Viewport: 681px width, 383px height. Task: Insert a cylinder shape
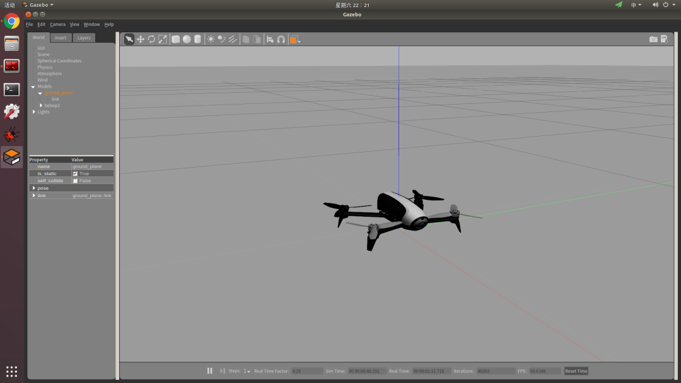[197, 39]
